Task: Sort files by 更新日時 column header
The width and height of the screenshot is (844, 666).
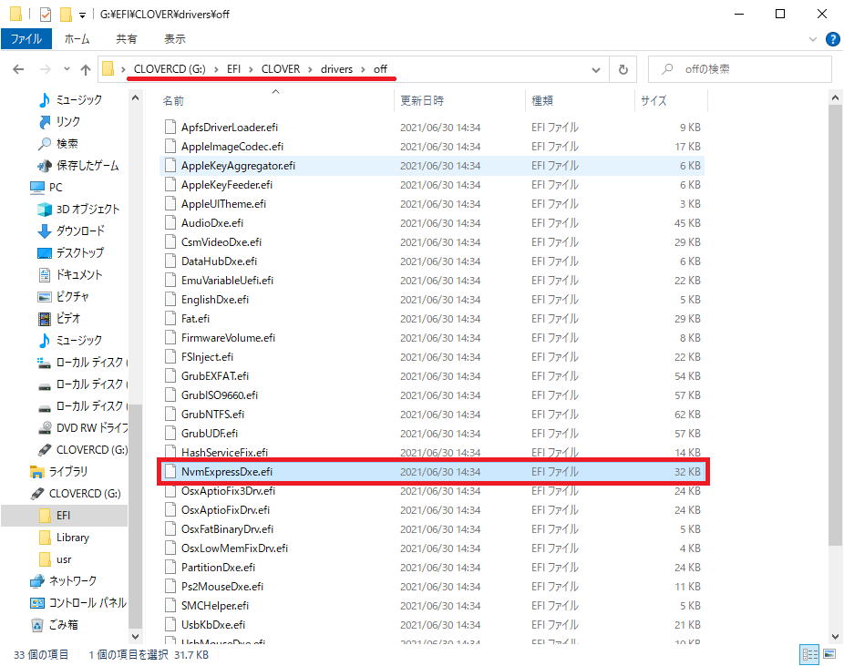Action: pyautogui.click(x=422, y=101)
